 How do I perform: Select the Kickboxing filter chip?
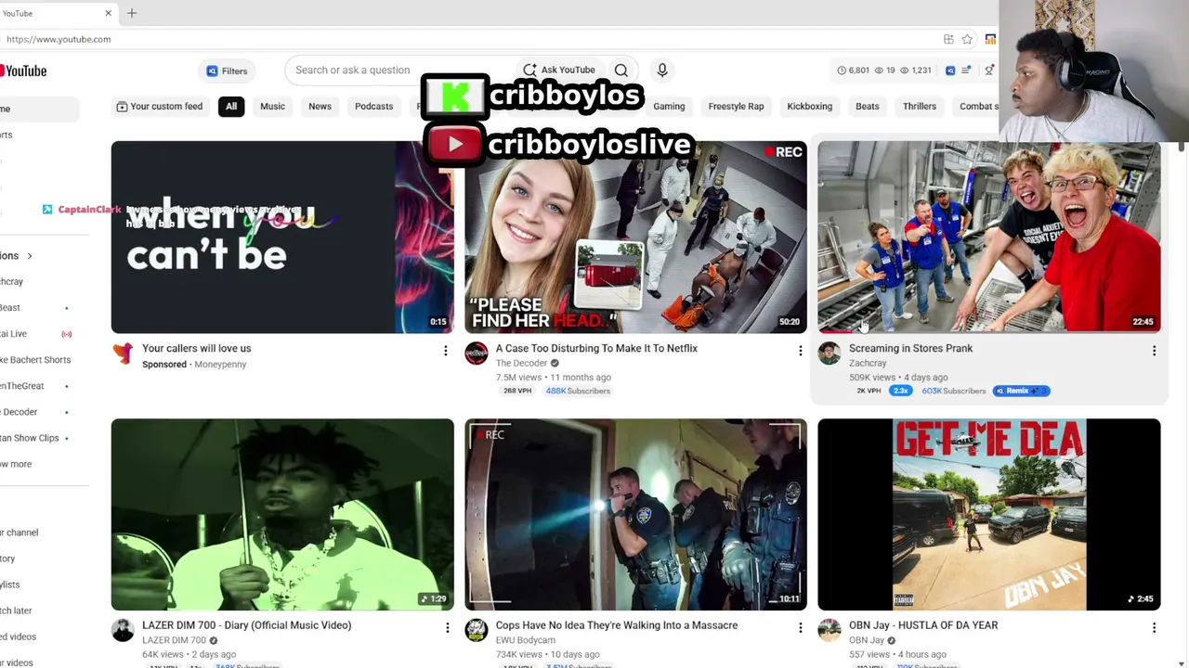click(810, 107)
